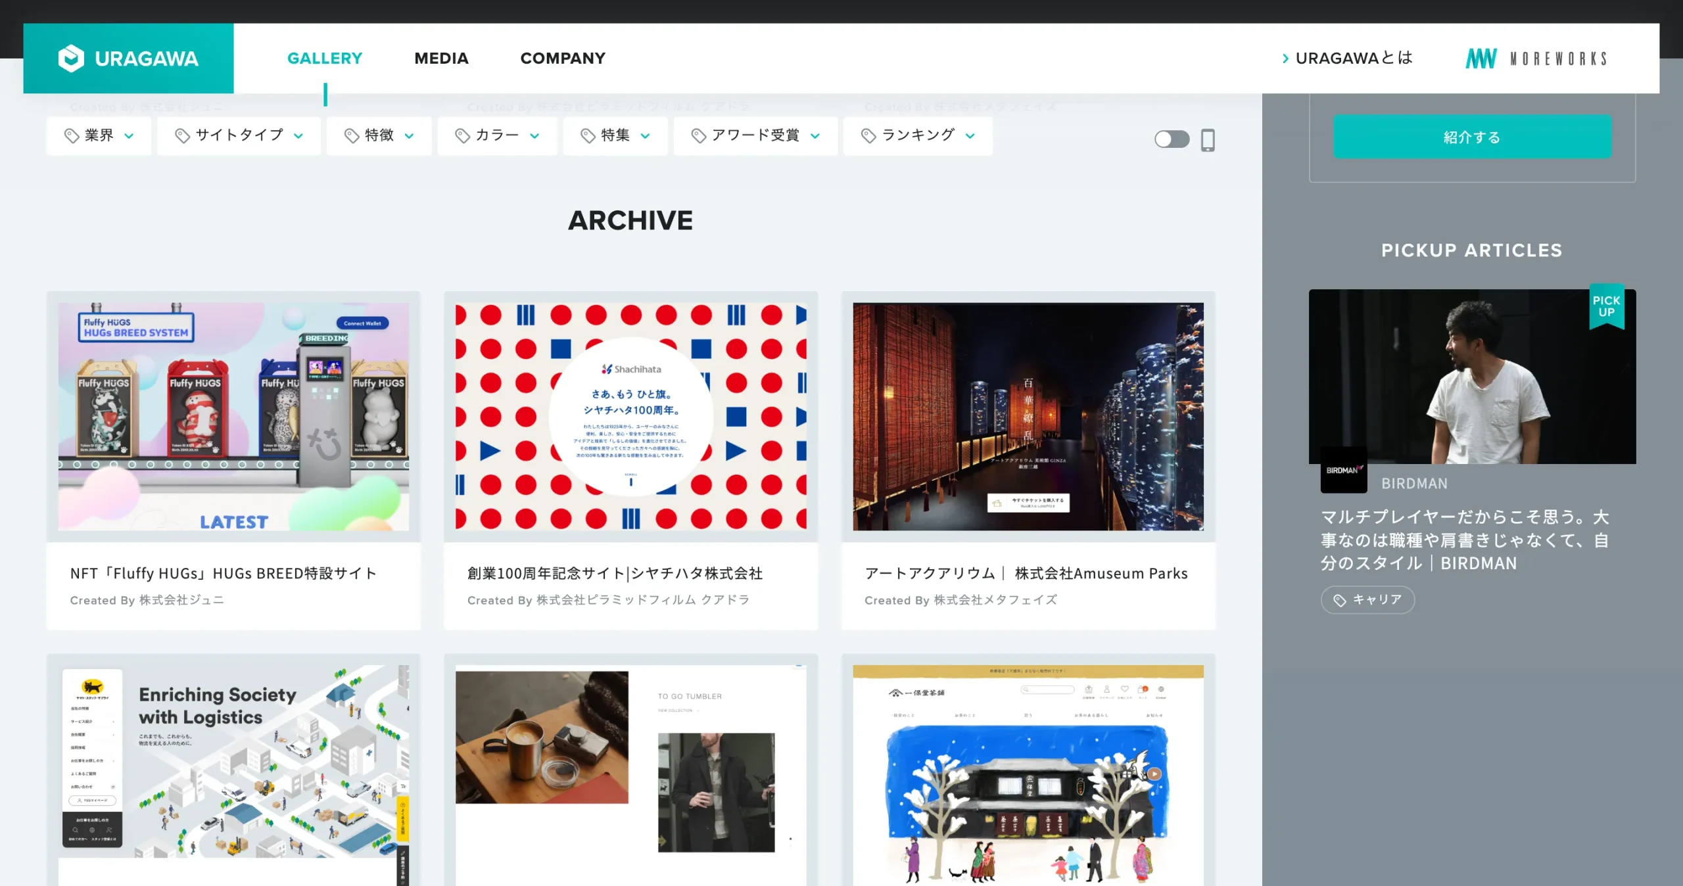This screenshot has width=1683, height=886.
Task: Open BIRDMAN pickup article photo
Action: (x=1472, y=377)
